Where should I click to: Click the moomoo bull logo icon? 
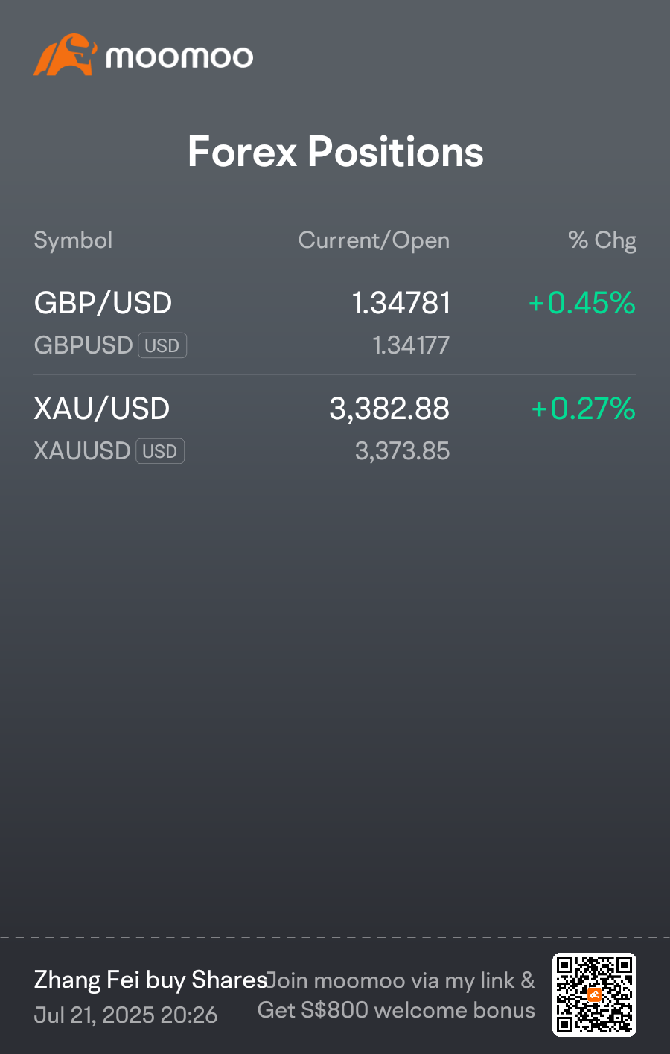pos(66,55)
